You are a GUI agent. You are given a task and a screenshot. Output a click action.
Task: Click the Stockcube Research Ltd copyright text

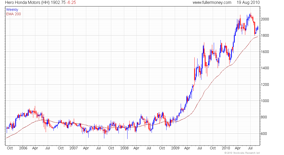242,153
